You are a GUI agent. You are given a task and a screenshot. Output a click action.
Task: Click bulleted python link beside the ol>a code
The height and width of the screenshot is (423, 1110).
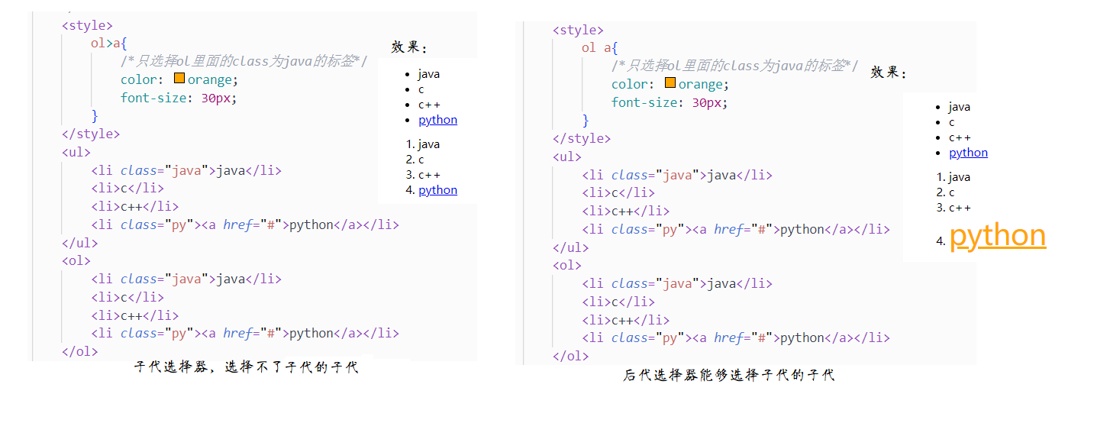(x=437, y=120)
